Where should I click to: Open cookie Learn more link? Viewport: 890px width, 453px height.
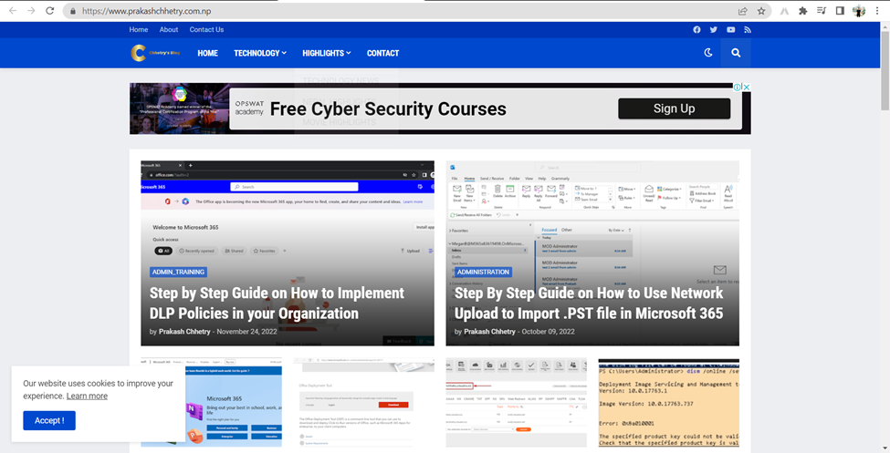(87, 396)
